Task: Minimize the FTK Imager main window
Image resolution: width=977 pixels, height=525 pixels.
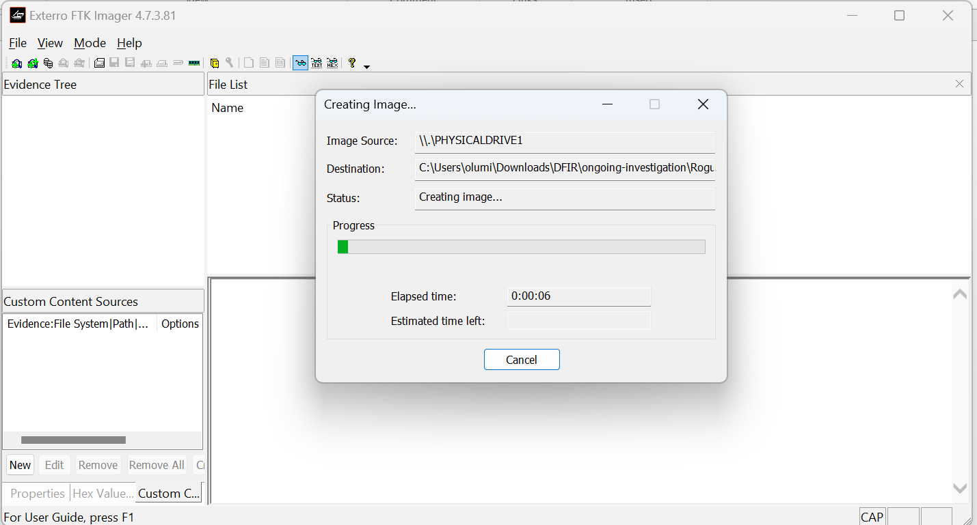Action: pyautogui.click(x=852, y=15)
